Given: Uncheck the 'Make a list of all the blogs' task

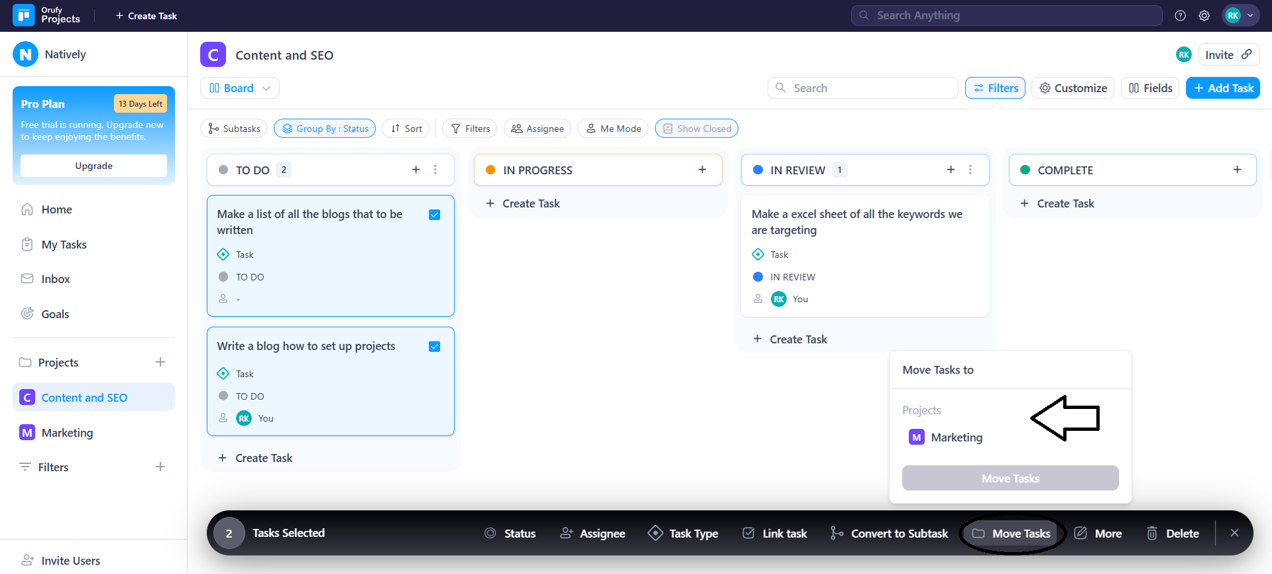Looking at the screenshot, I should click(435, 215).
